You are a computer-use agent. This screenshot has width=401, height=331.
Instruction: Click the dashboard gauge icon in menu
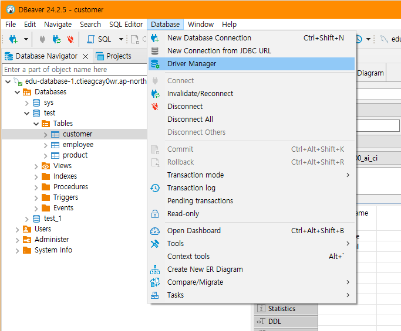[155, 231]
